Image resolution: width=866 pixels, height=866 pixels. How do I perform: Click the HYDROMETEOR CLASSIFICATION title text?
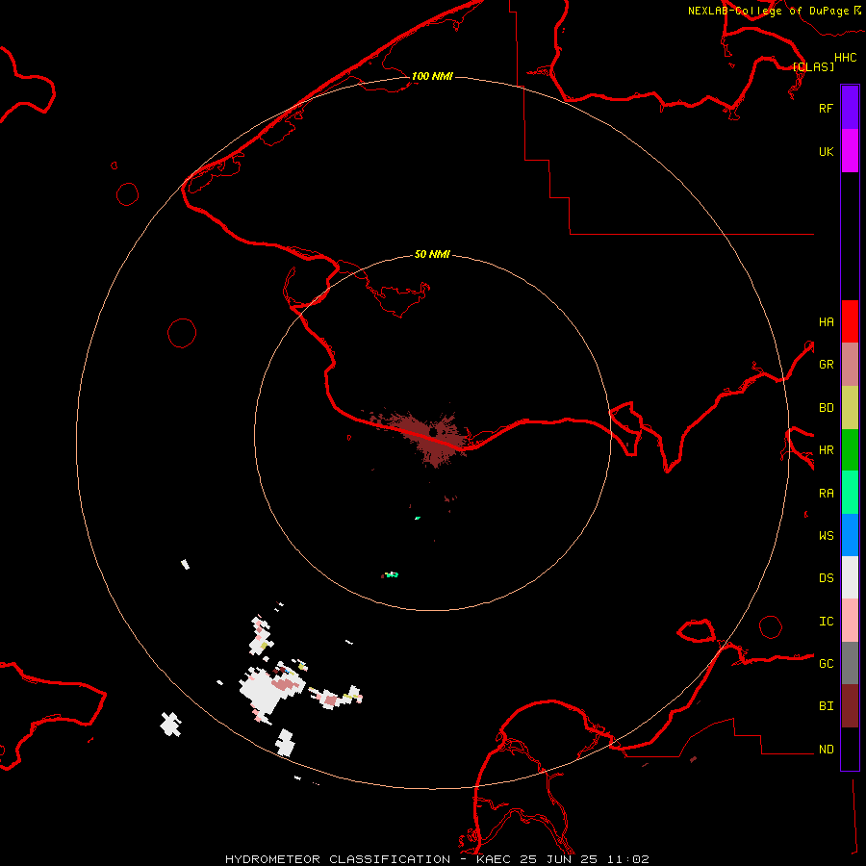(338, 859)
